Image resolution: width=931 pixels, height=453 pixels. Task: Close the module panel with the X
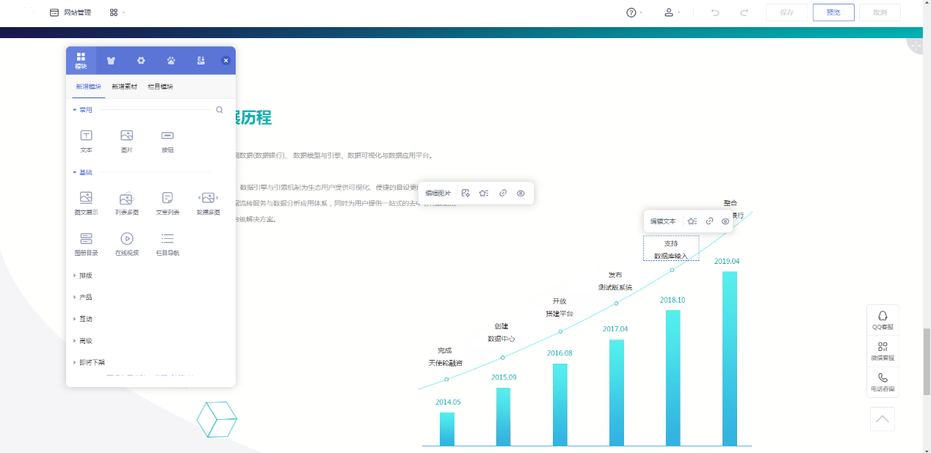tap(226, 60)
